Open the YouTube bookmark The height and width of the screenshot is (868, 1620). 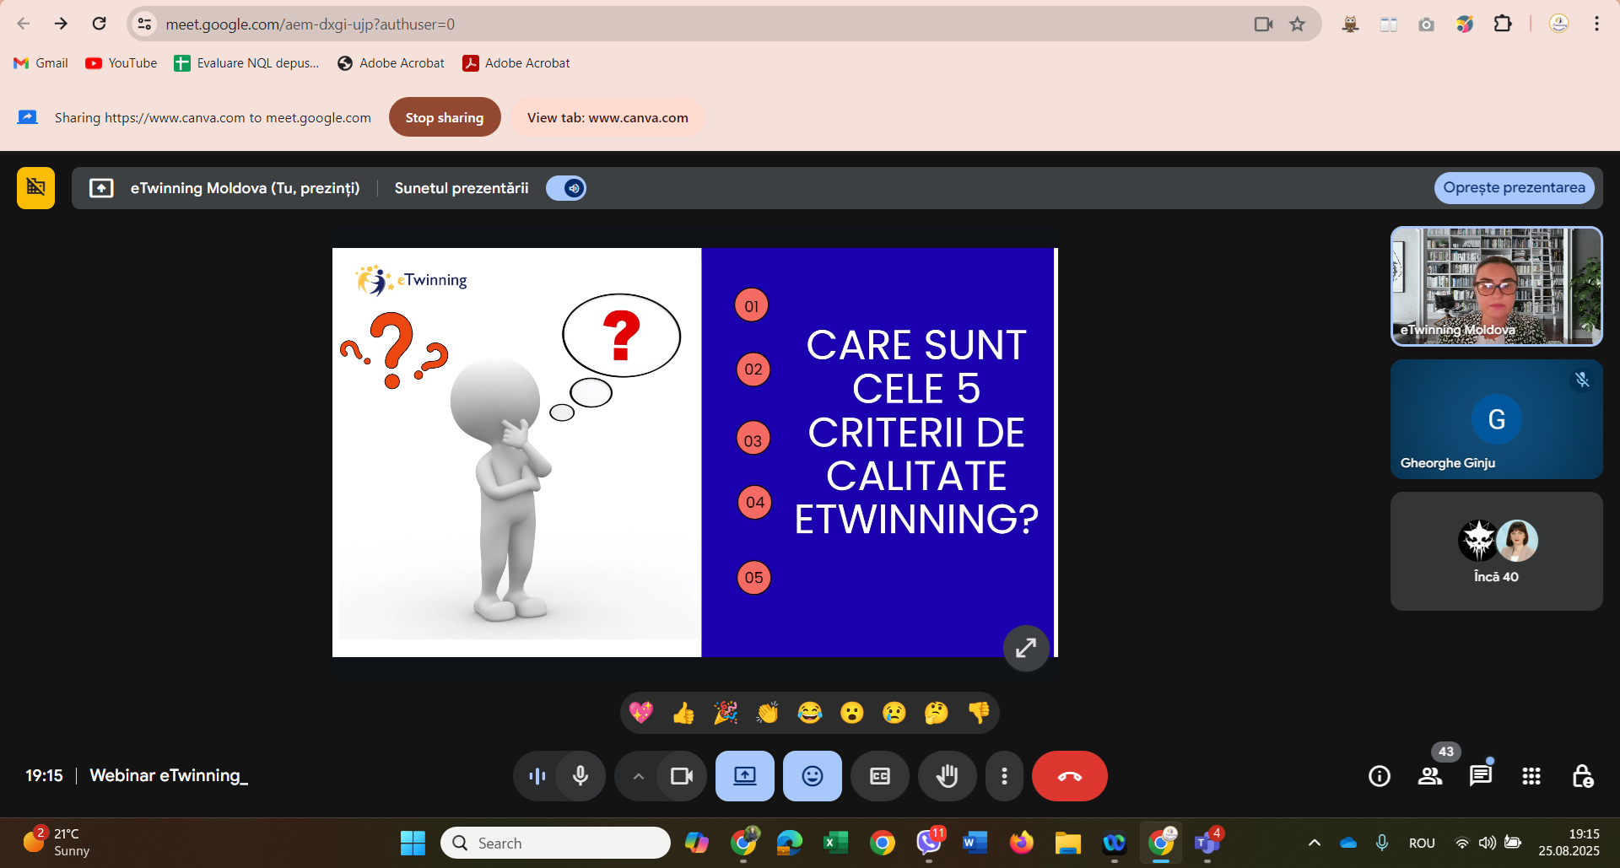pos(121,63)
